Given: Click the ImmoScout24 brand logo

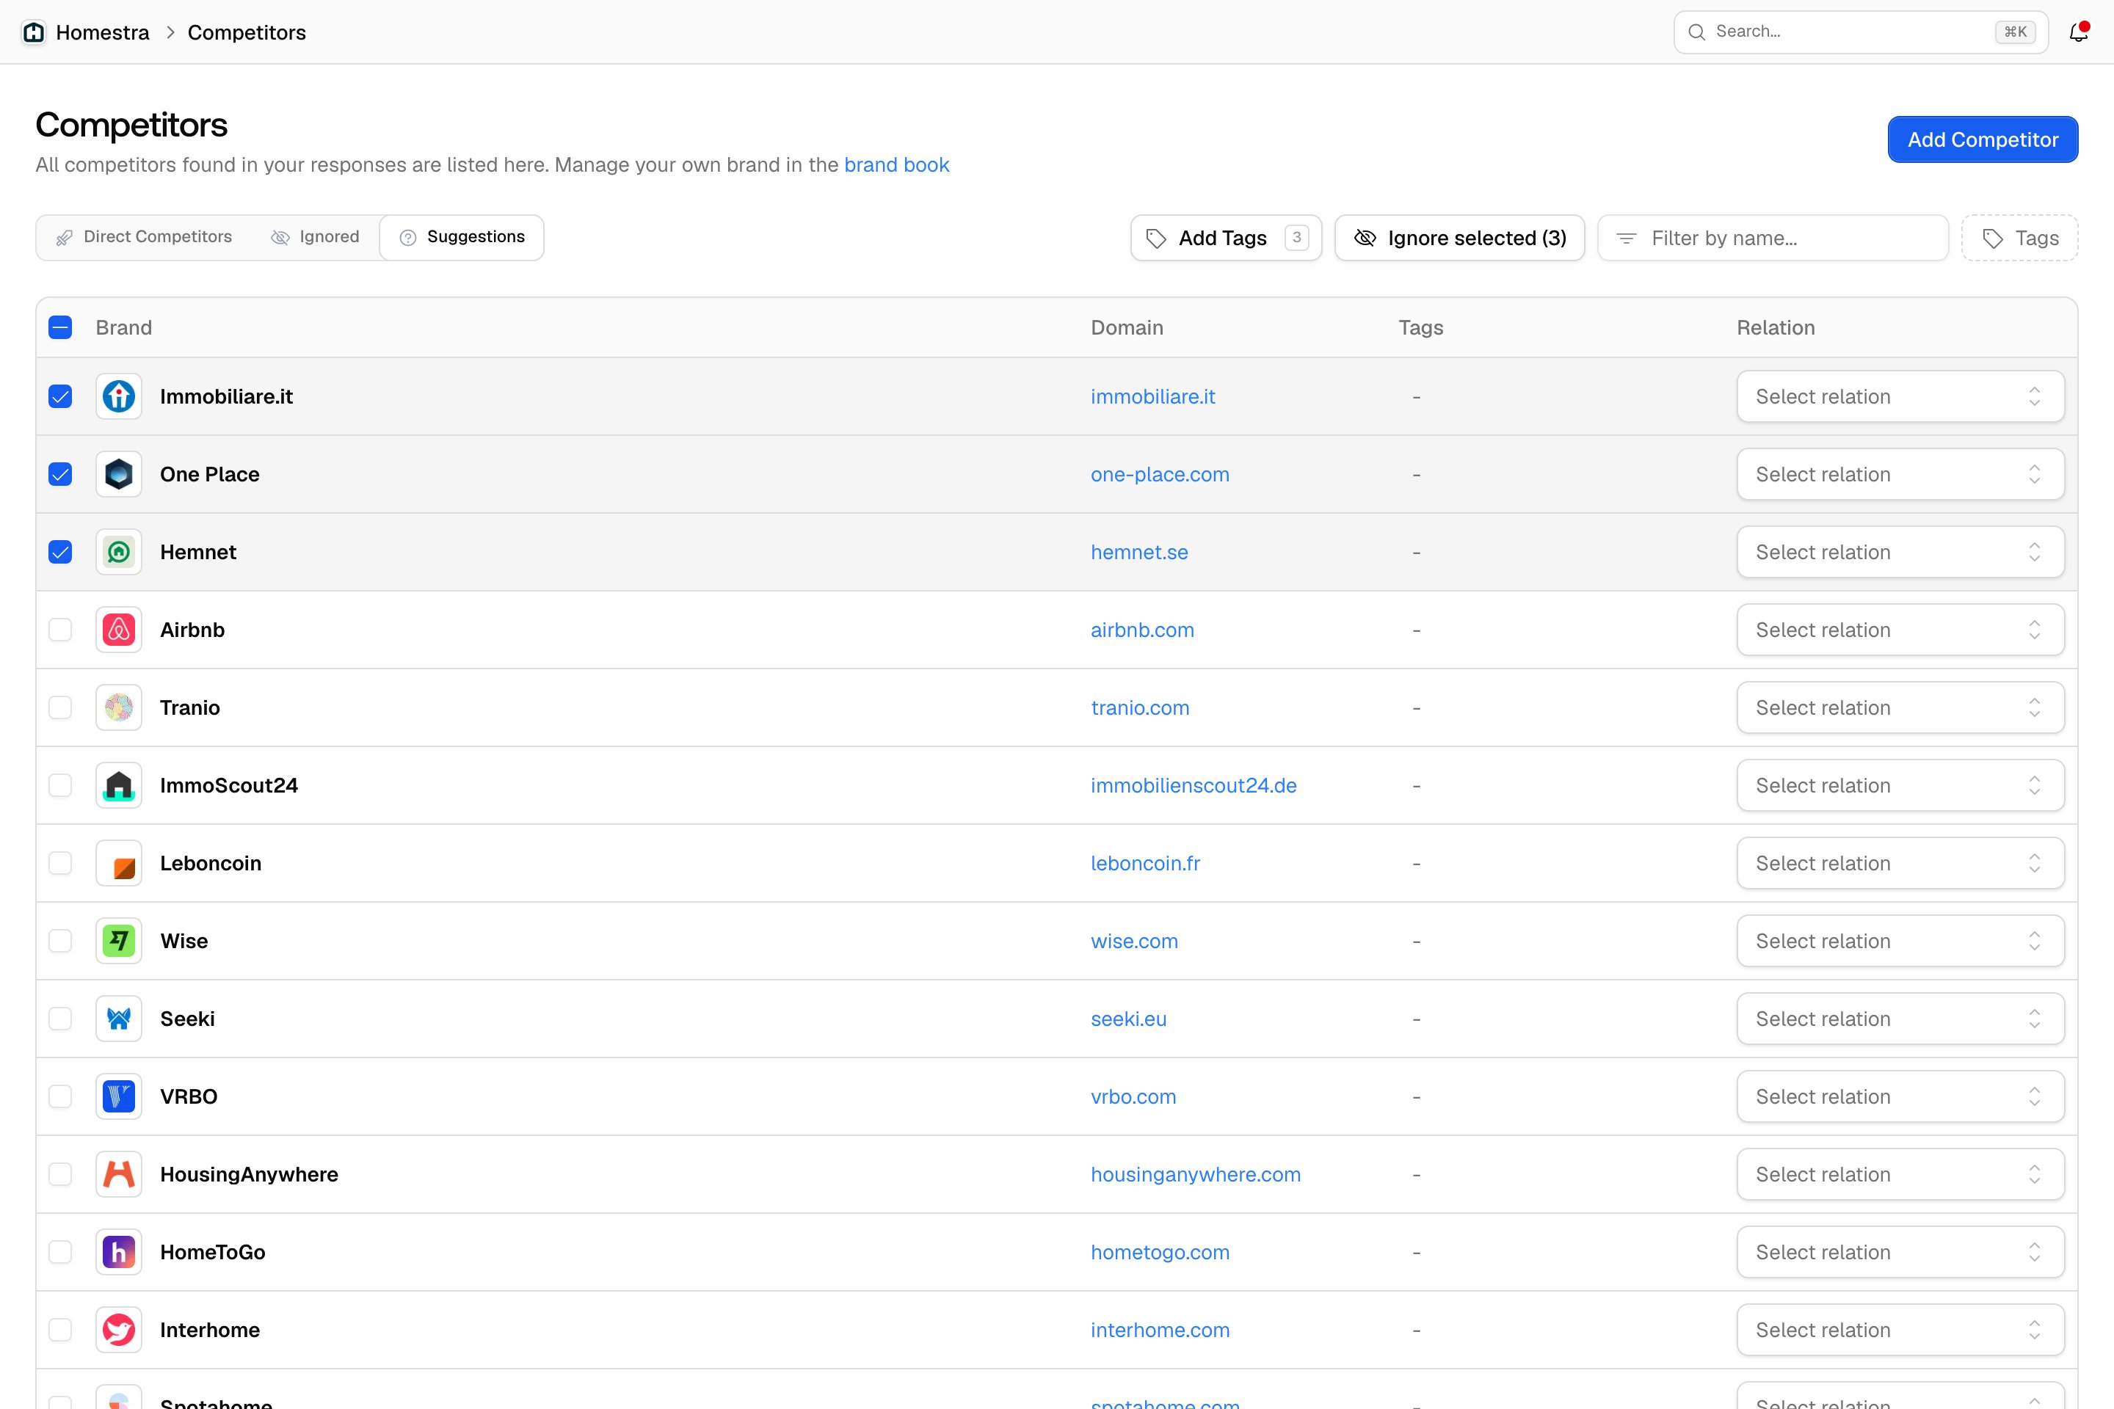Looking at the screenshot, I should click(x=119, y=785).
